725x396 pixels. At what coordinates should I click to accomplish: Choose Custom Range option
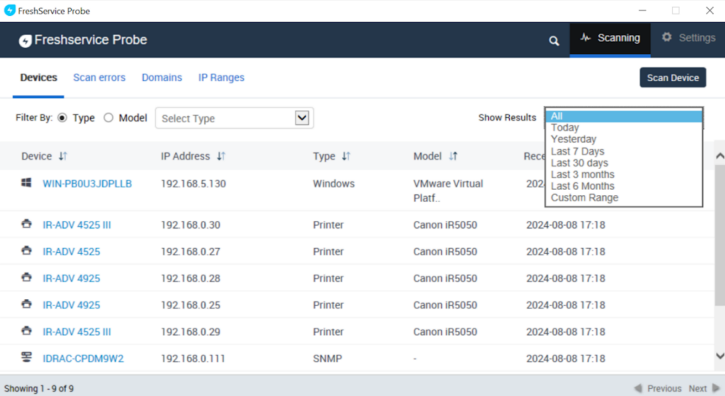pos(623,197)
